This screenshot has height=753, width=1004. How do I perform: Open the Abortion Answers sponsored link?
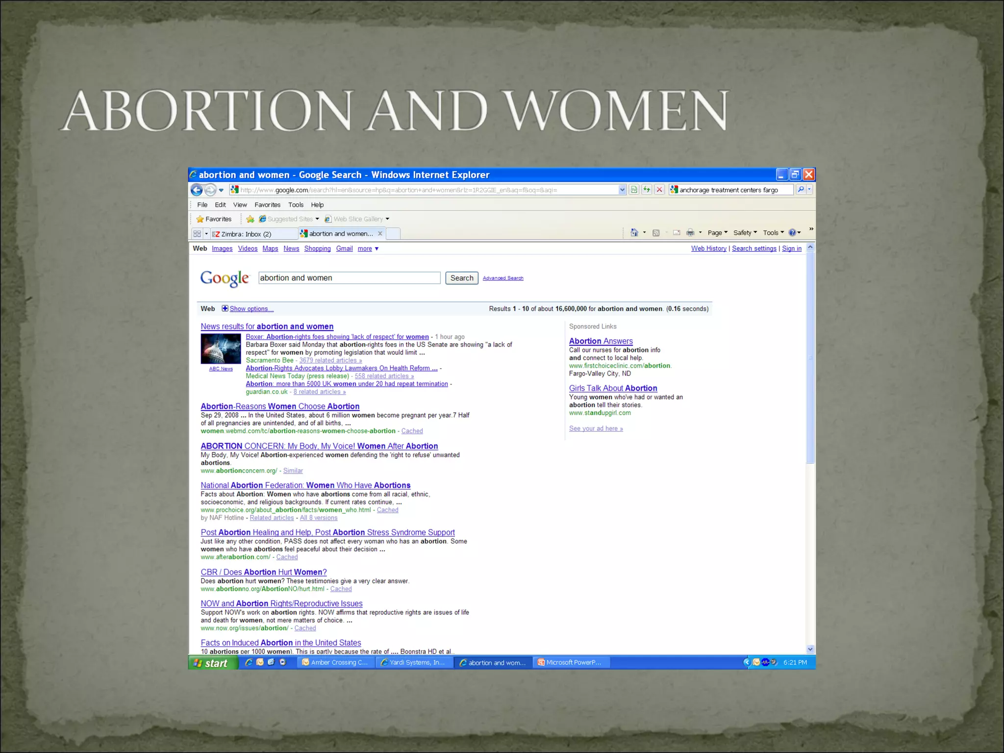point(601,341)
